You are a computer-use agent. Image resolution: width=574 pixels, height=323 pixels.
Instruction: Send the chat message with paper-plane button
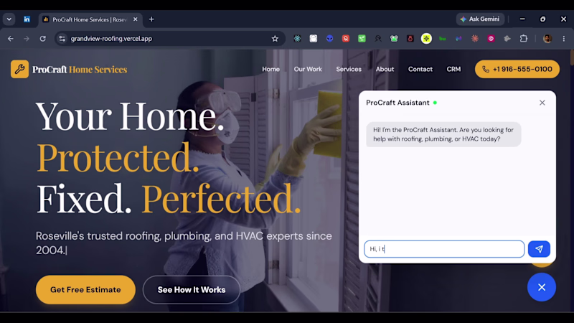(539, 249)
